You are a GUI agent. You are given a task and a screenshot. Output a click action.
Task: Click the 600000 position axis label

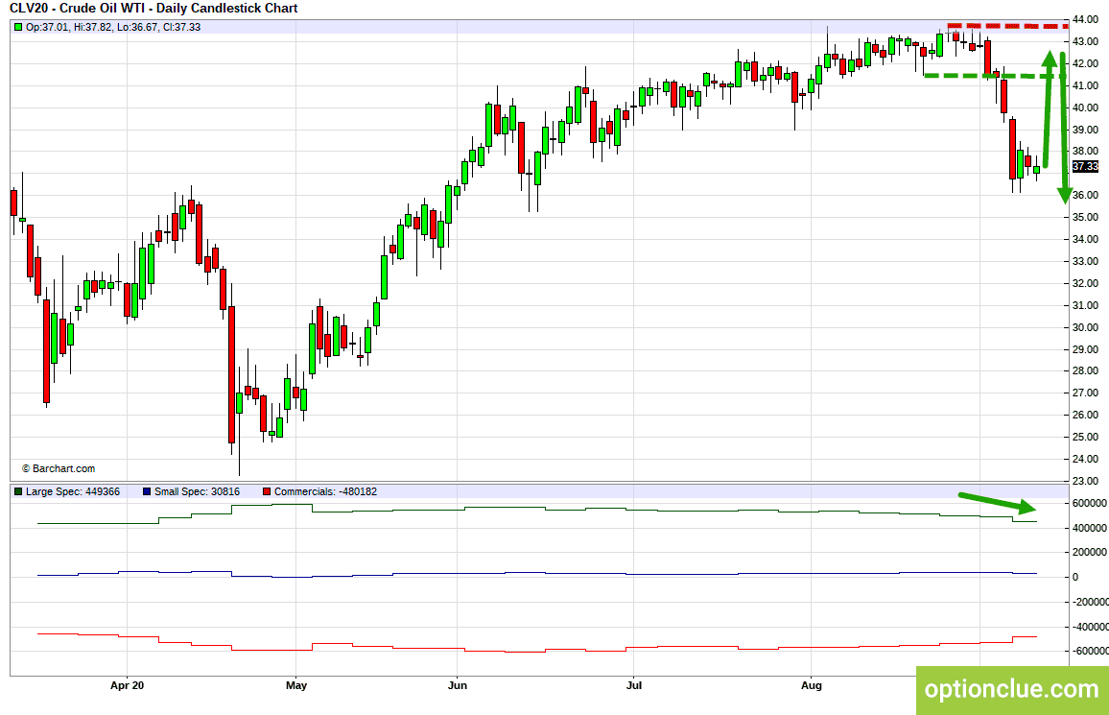tap(1090, 504)
